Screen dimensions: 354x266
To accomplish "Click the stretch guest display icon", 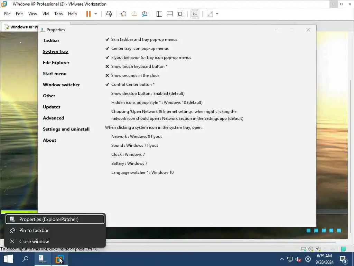I will tap(210, 14).
